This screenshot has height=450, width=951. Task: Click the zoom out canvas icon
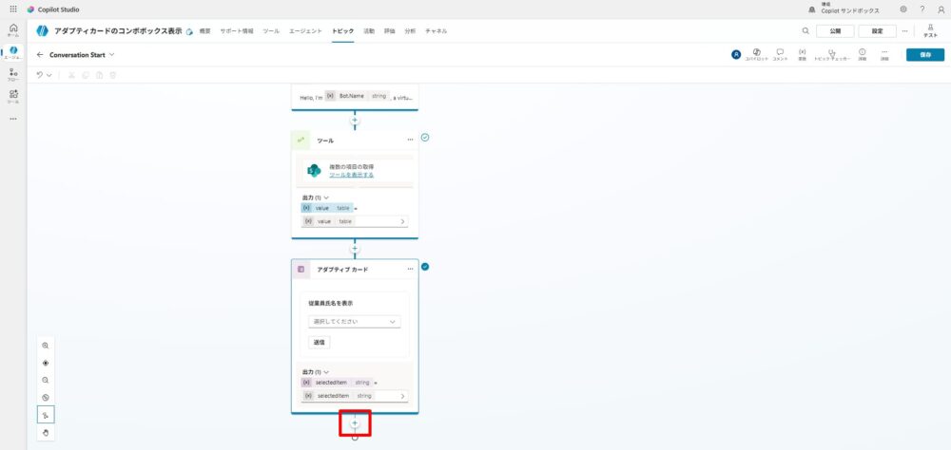(x=45, y=380)
